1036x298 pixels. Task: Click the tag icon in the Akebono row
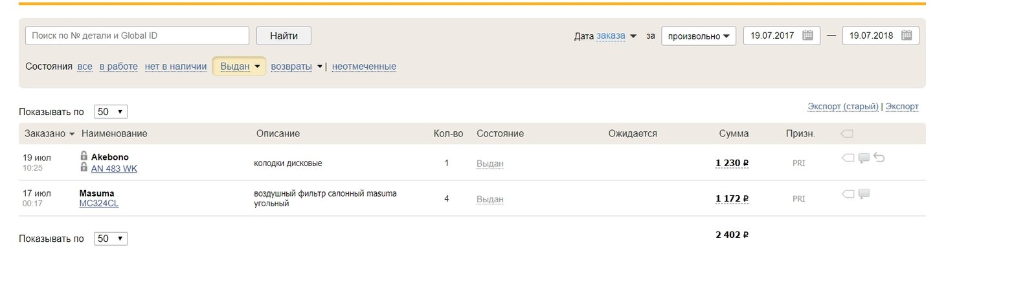pyautogui.click(x=848, y=158)
